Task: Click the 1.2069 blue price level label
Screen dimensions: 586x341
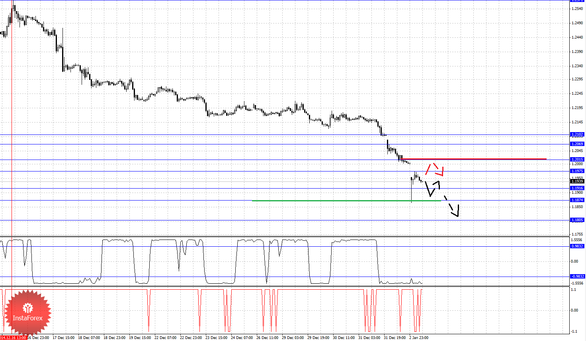Action: click(577, 144)
